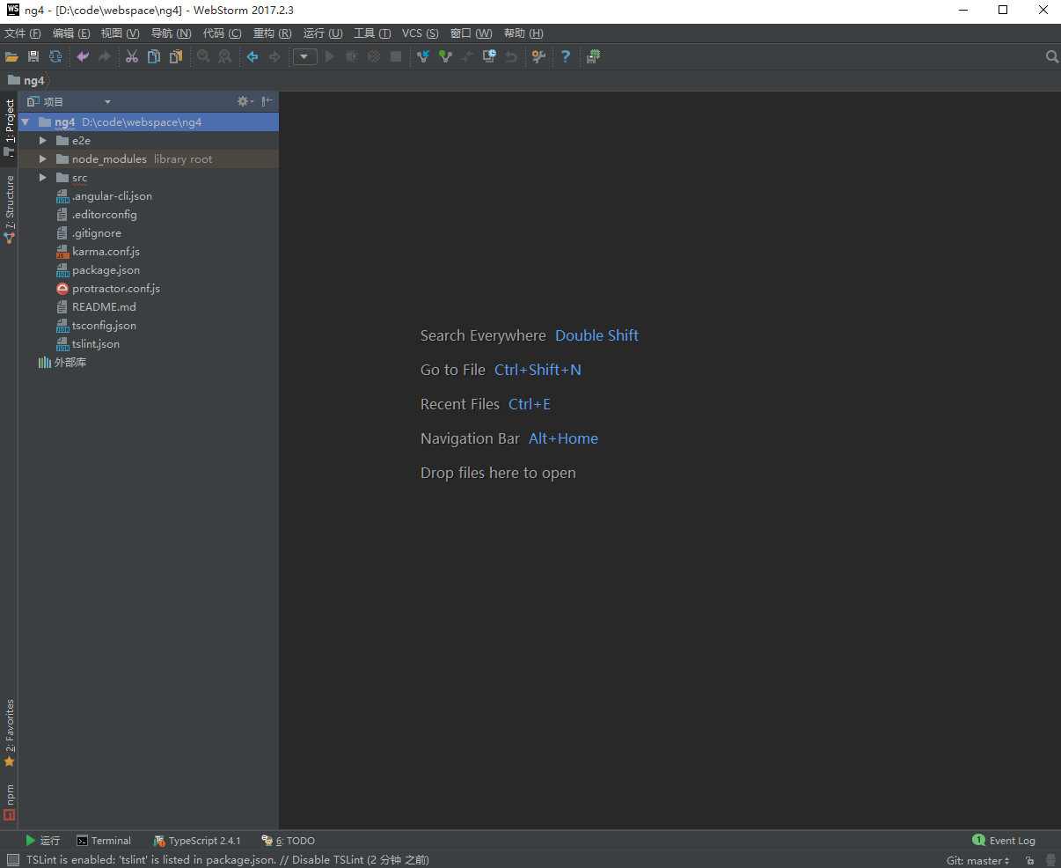
Task: Click the VCS Update Project icon
Action: pos(423,56)
